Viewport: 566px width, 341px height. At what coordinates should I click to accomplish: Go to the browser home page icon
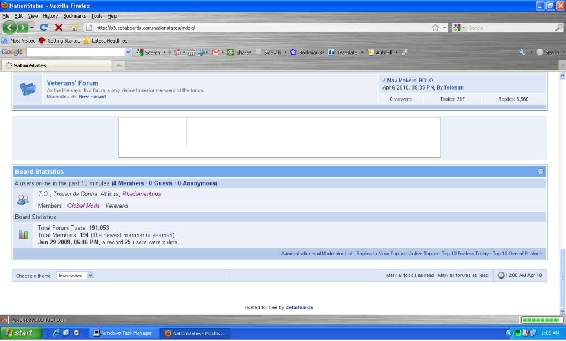pos(74,27)
